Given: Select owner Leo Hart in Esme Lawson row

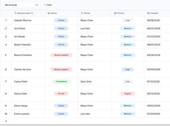Looking at the screenshot, I should tap(85, 114).
